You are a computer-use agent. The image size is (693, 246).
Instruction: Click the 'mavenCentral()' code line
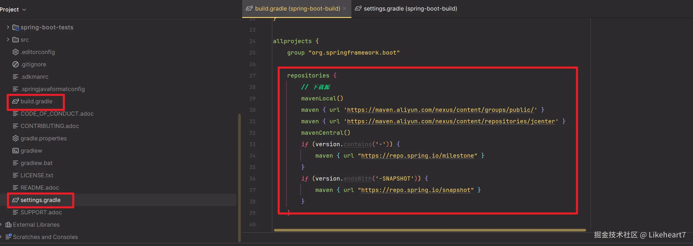[326, 133]
